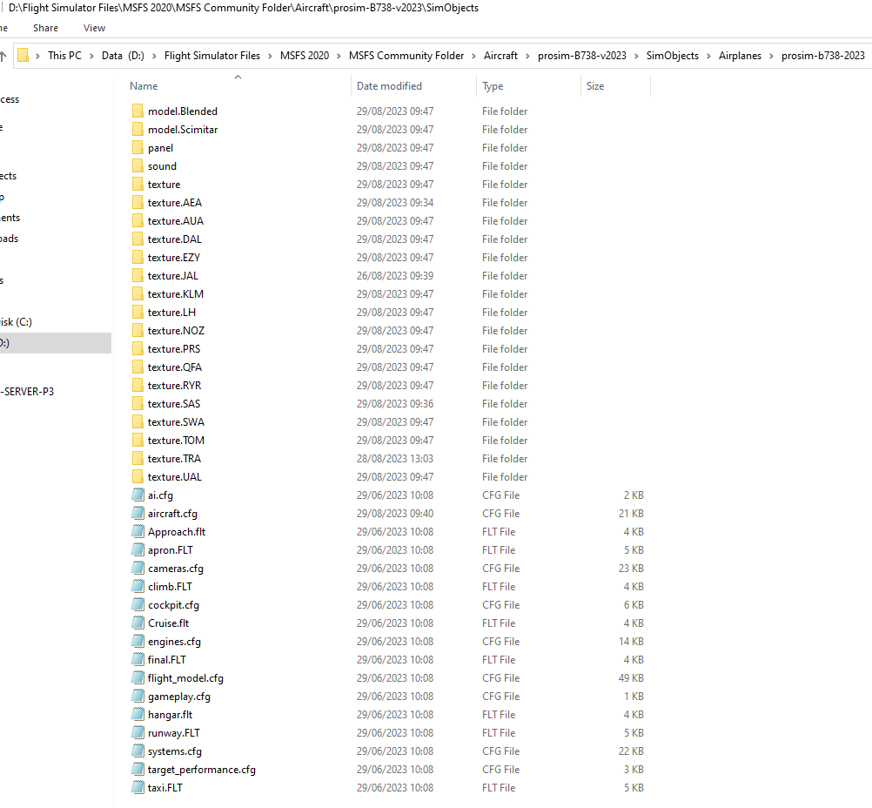The image size is (872, 808).
Task: Click the model.Blended folder icon
Action: pos(138,111)
